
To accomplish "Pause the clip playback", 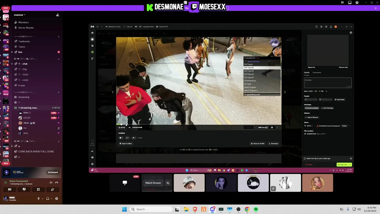I will [120, 128].
